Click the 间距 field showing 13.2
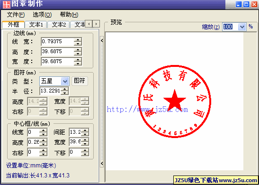The image size is (259, 185). [75, 132]
